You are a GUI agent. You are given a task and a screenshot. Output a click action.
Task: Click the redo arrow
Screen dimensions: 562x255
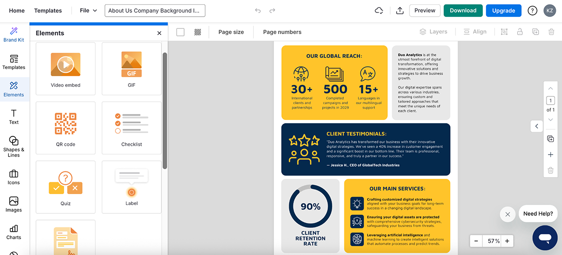pyautogui.click(x=273, y=11)
